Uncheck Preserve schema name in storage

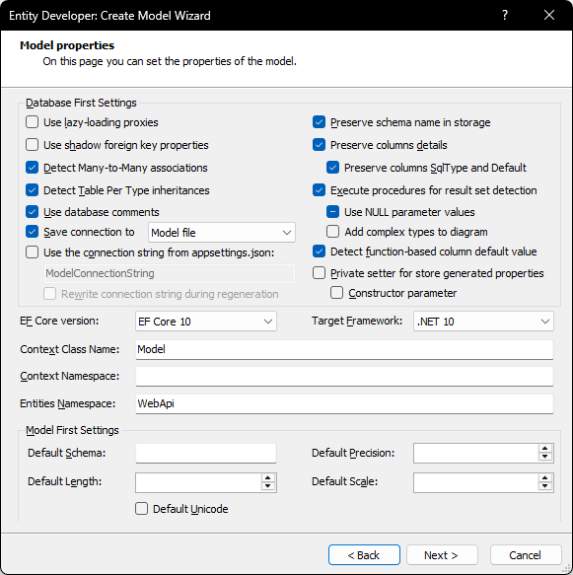click(x=319, y=122)
